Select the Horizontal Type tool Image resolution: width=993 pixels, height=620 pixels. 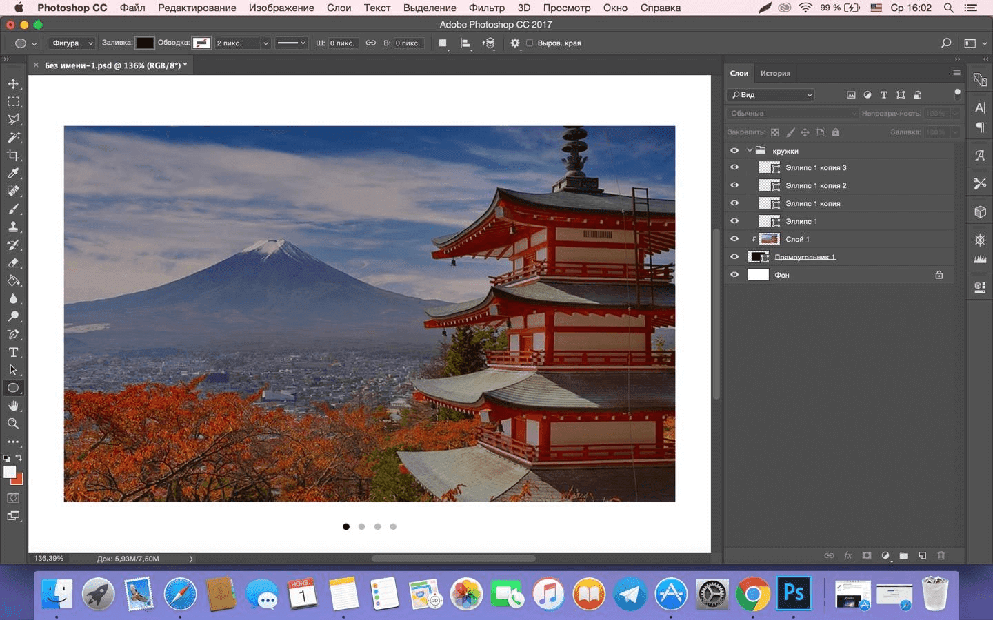coord(13,352)
